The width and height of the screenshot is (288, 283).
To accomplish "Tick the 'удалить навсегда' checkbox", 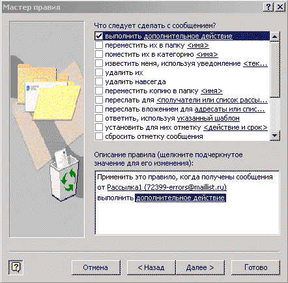I will point(99,82).
